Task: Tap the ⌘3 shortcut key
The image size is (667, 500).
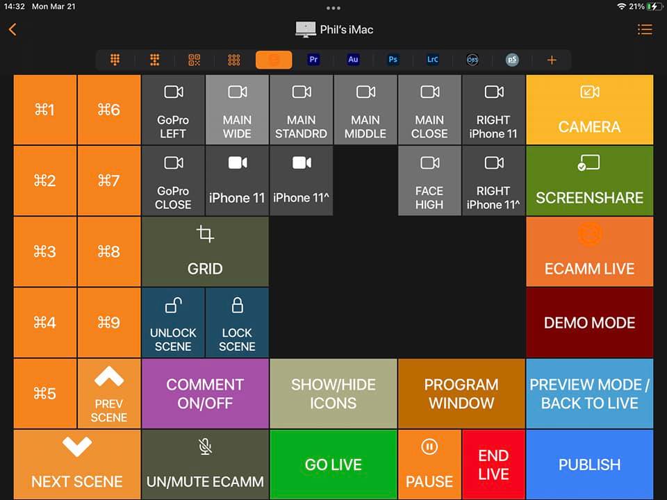Action: tap(45, 251)
